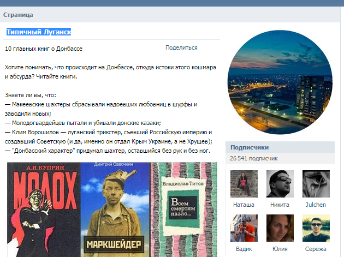The width and height of the screenshot is (344, 257).
Task: Click the Наташа name link
Action: [x=244, y=205]
